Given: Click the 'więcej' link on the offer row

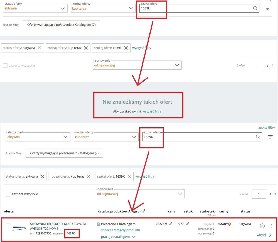Looking at the screenshot, I should point(261,235).
